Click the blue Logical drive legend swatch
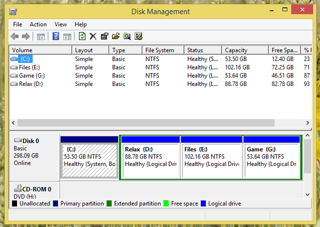 coord(203,203)
